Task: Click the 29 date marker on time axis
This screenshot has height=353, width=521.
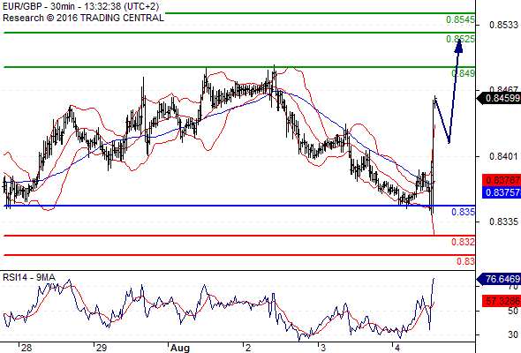Action: [x=102, y=348]
